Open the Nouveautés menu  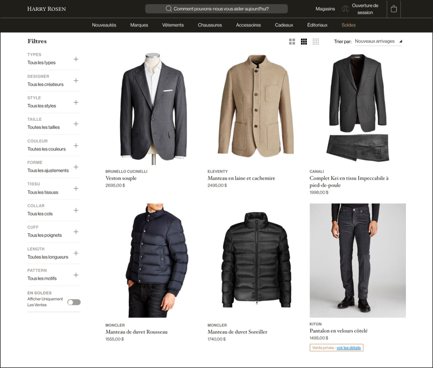click(104, 25)
